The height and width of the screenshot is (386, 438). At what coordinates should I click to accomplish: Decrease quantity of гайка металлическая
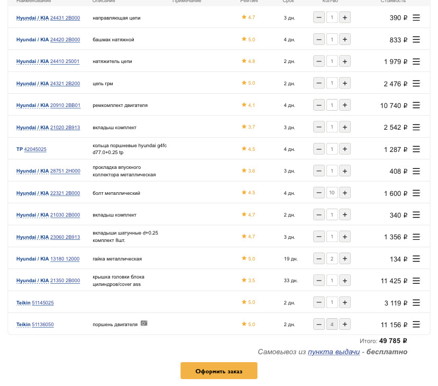point(319,259)
